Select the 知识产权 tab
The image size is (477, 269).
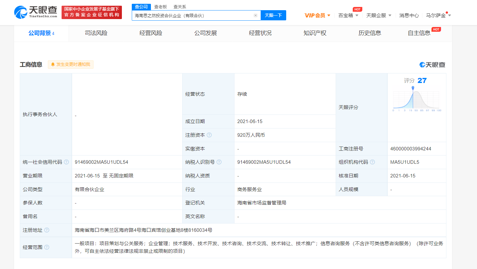315,33
